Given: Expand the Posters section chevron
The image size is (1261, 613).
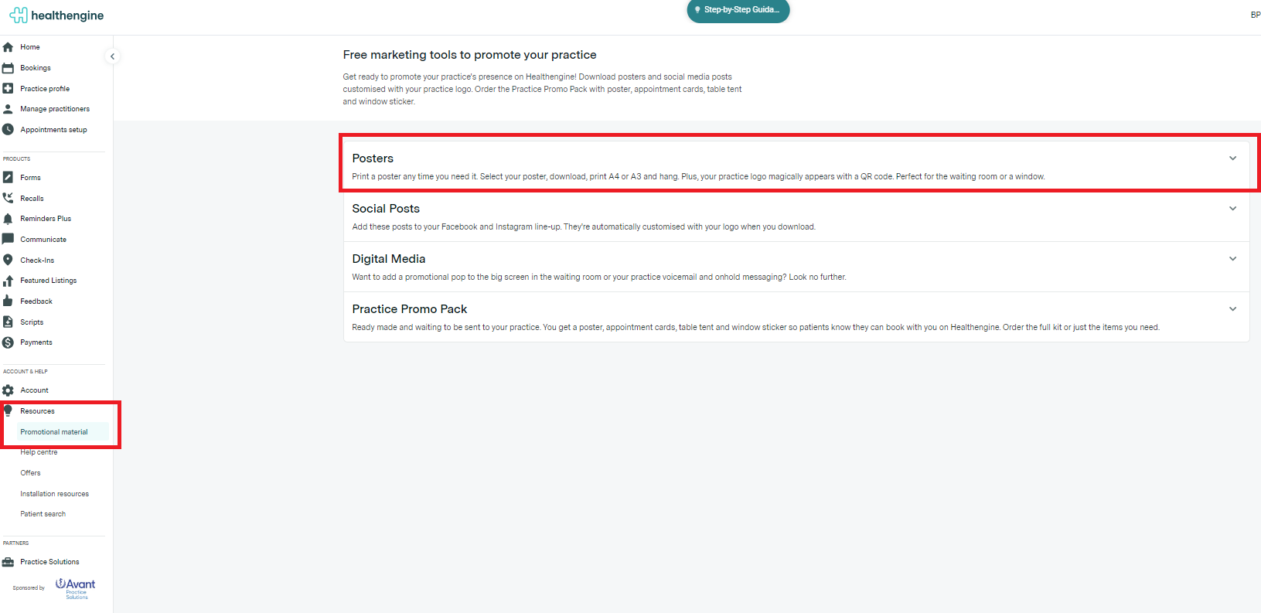Looking at the screenshot, I should tap(1232, 158).
